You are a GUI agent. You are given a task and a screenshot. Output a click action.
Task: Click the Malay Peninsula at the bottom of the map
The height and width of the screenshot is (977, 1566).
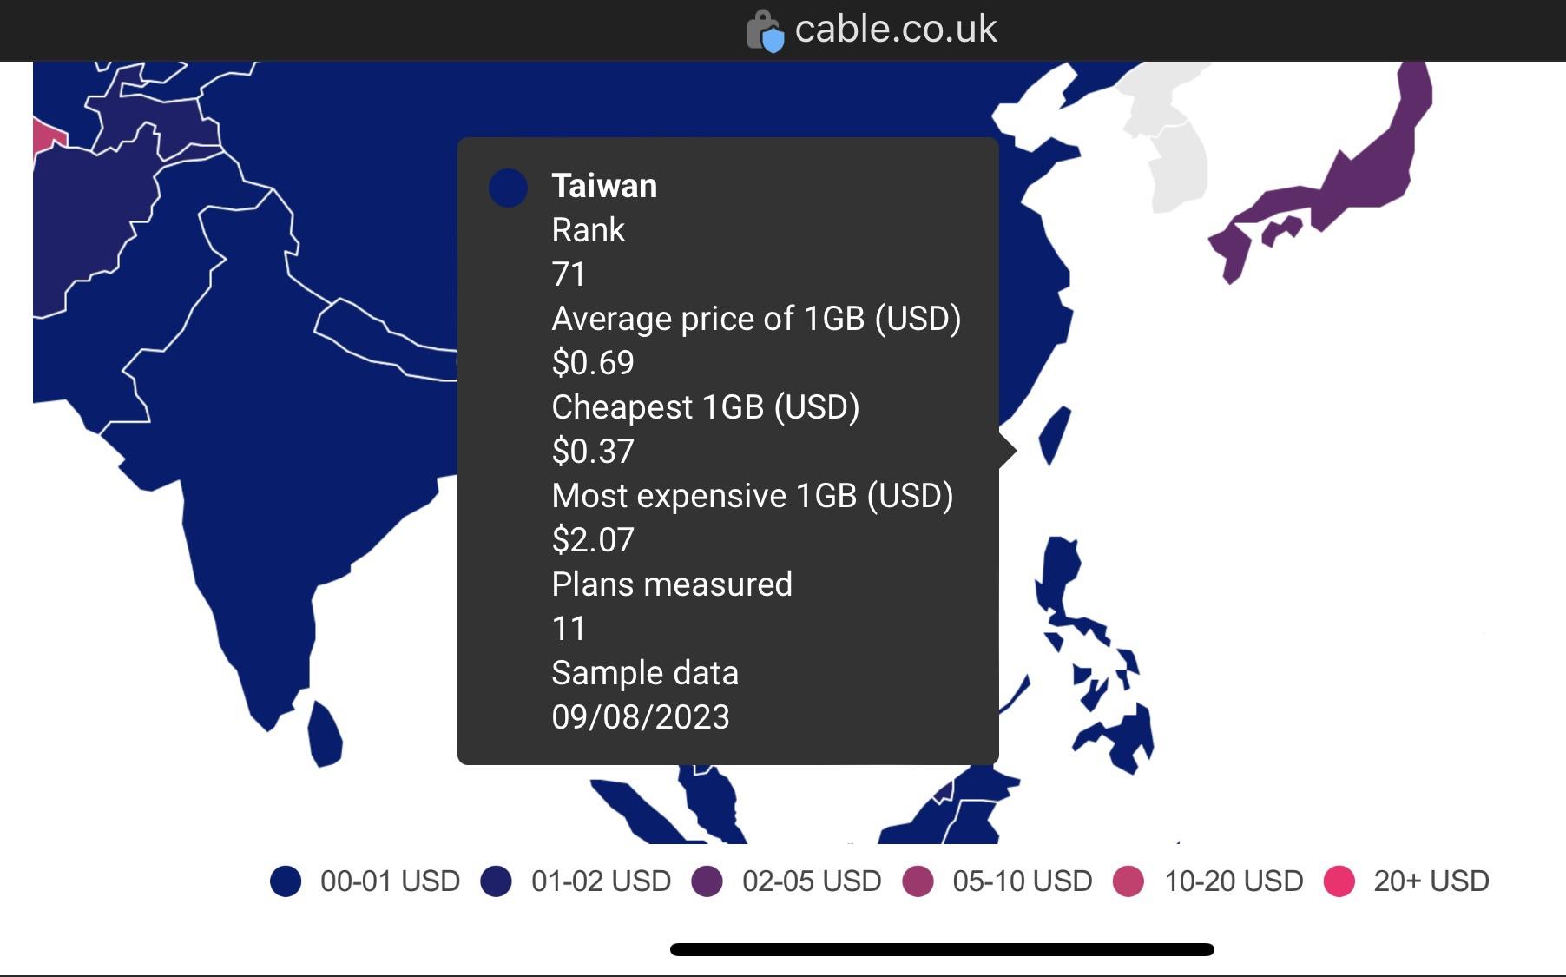(x=714, y=808)
